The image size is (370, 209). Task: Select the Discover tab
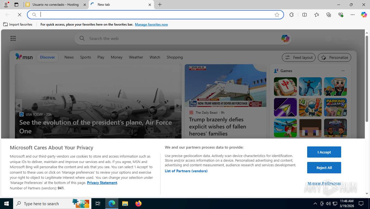click(48, 57)
